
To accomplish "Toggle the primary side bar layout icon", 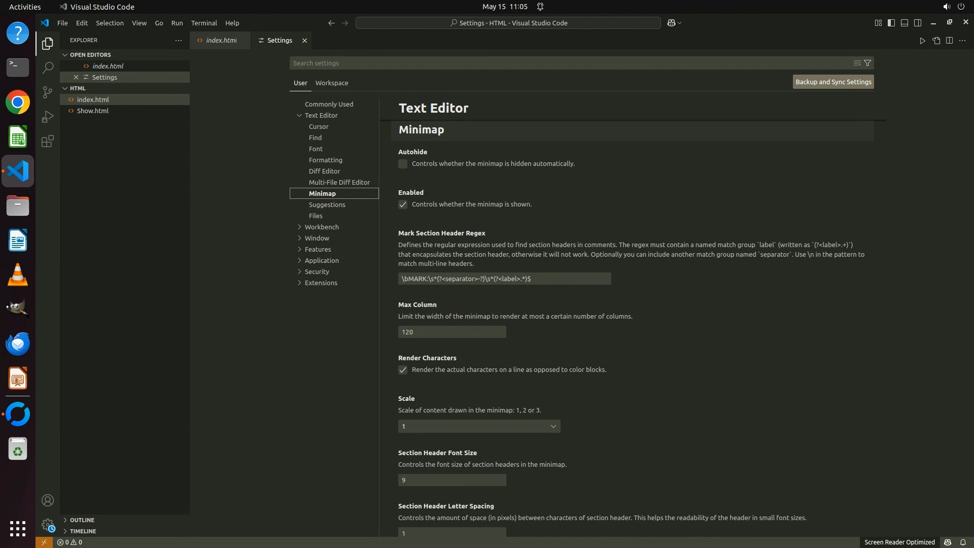I will pos(891,23).
